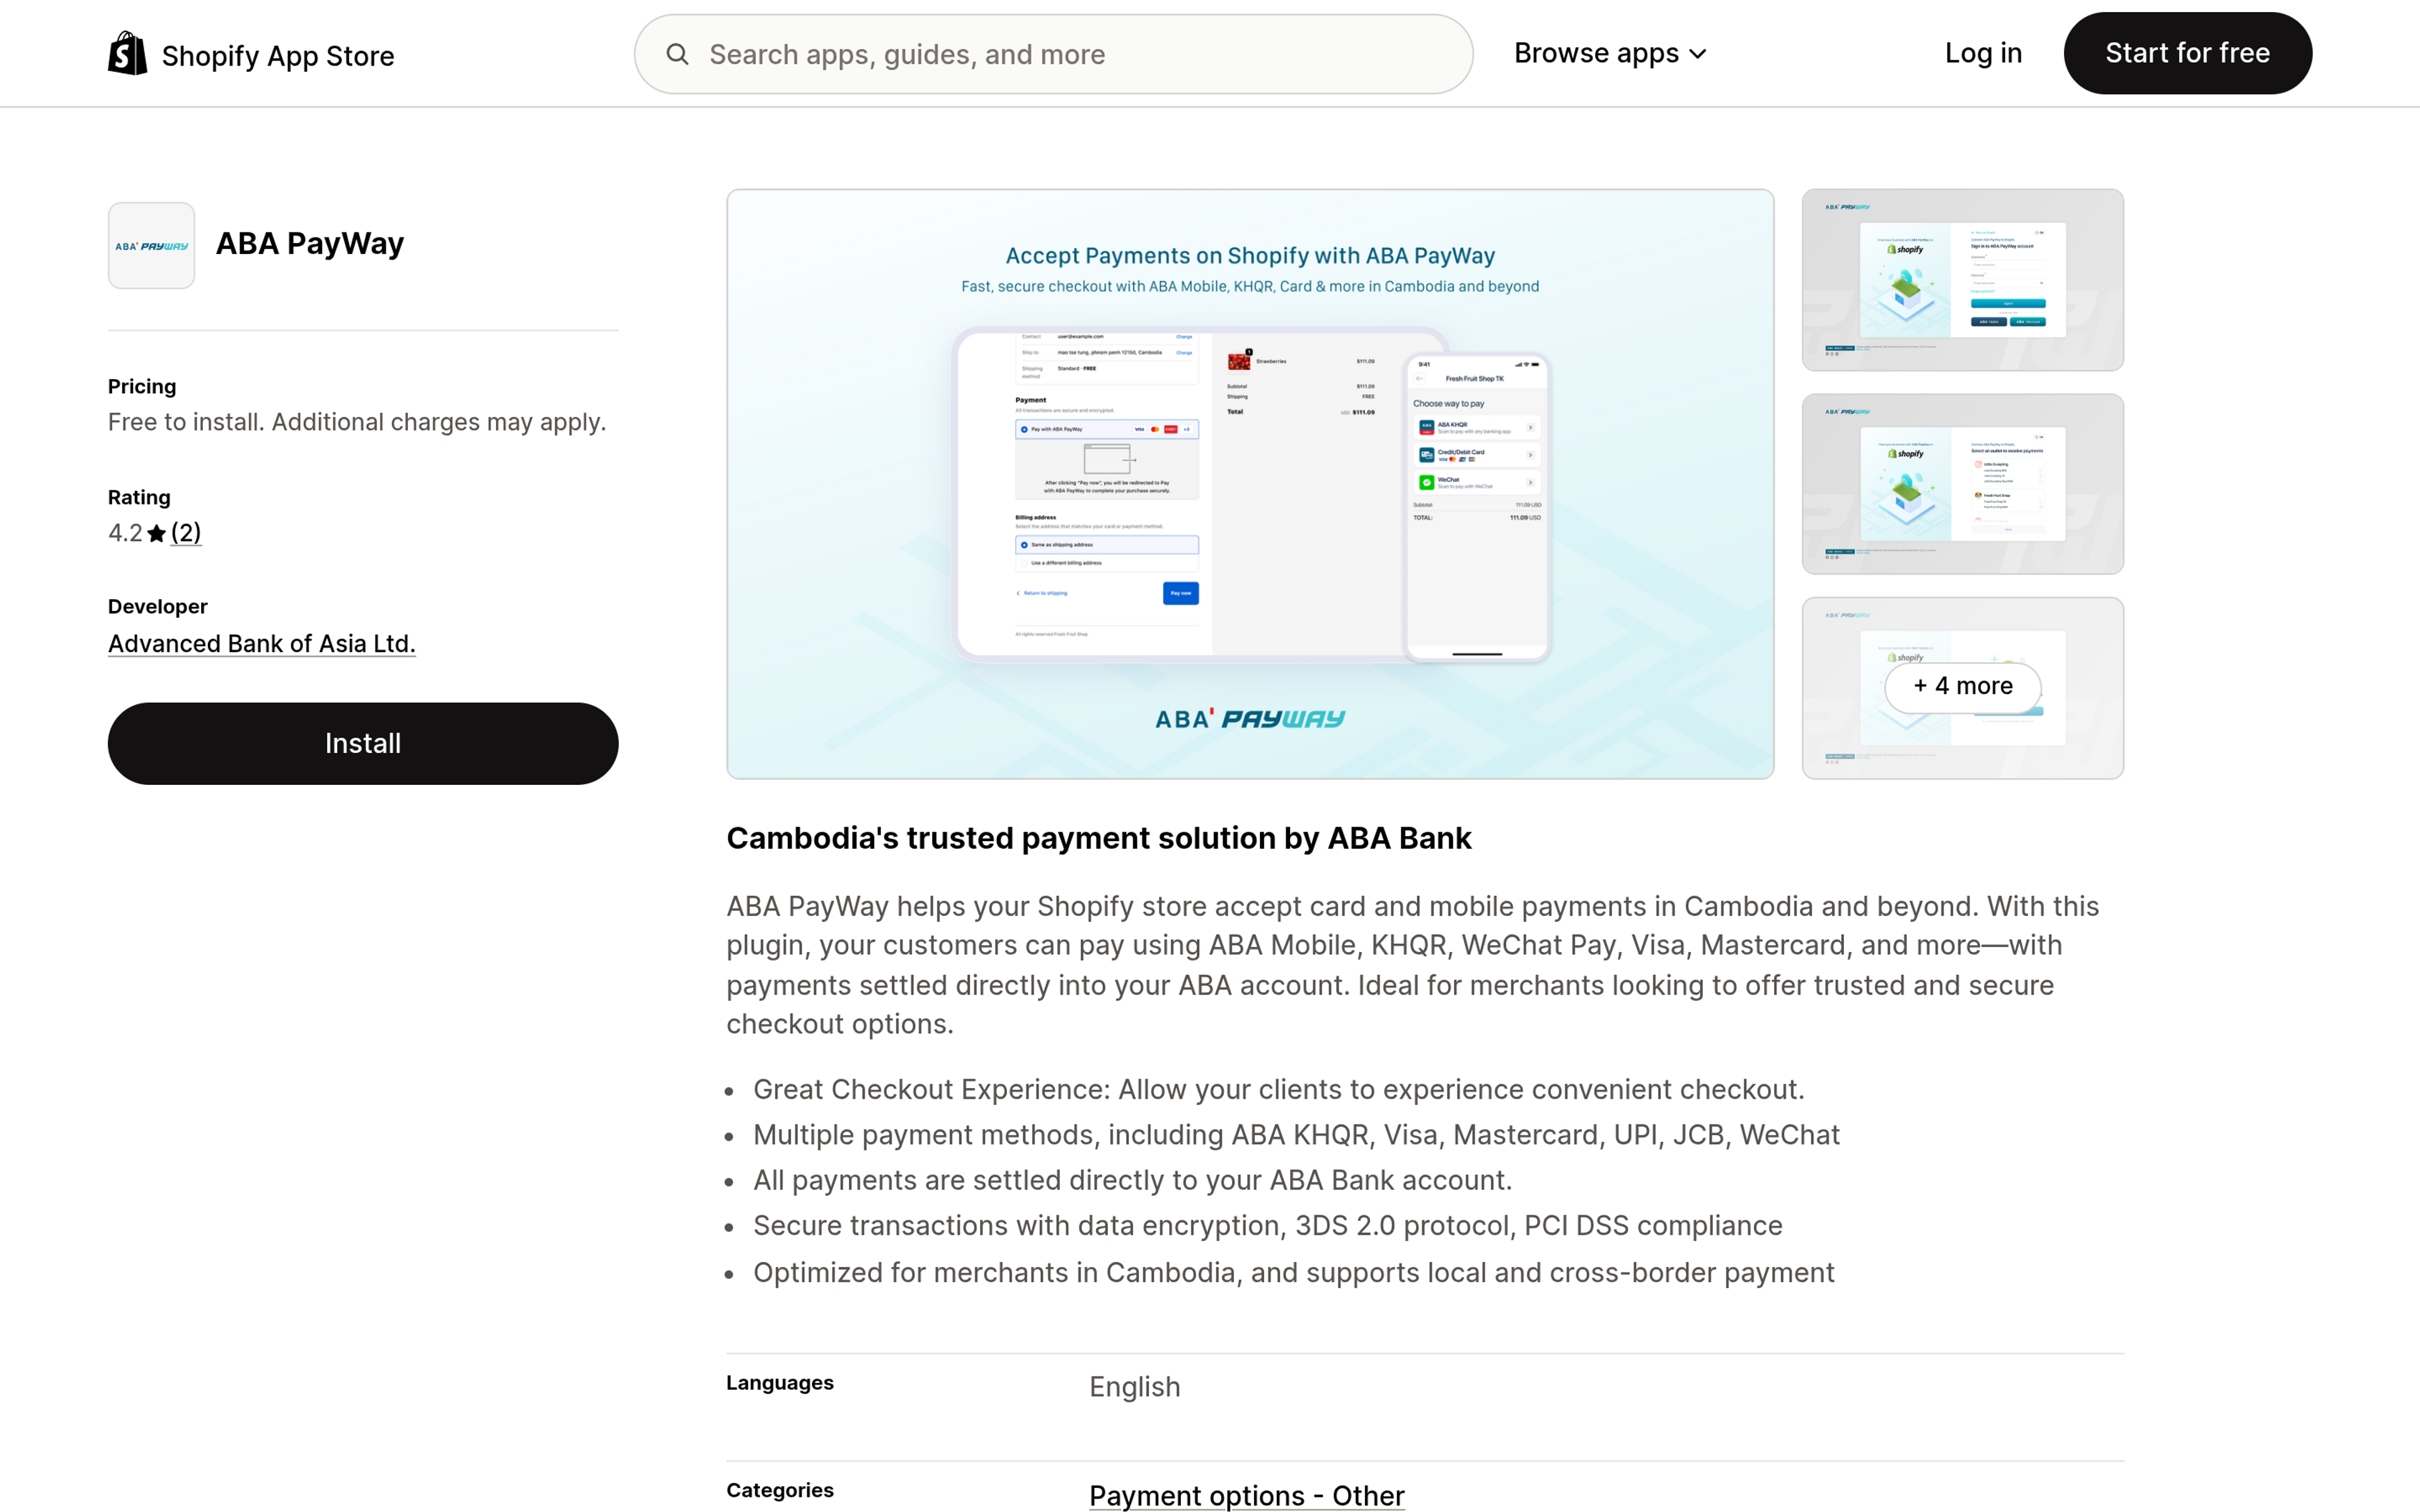This screenshot has width=2420, height=1512.
Task: Click the Shopify bag logo icon
Action: 127,53
